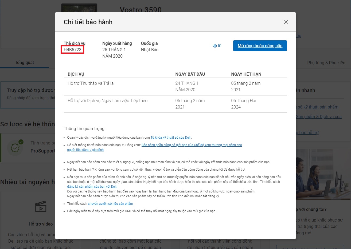The image size is (351, 249).
Task: Switch to the Phụ tùng & Phụ kiện tab
Action: 326,63
